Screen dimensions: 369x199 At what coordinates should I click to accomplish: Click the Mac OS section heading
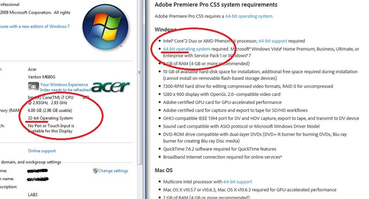coord(164,170)
